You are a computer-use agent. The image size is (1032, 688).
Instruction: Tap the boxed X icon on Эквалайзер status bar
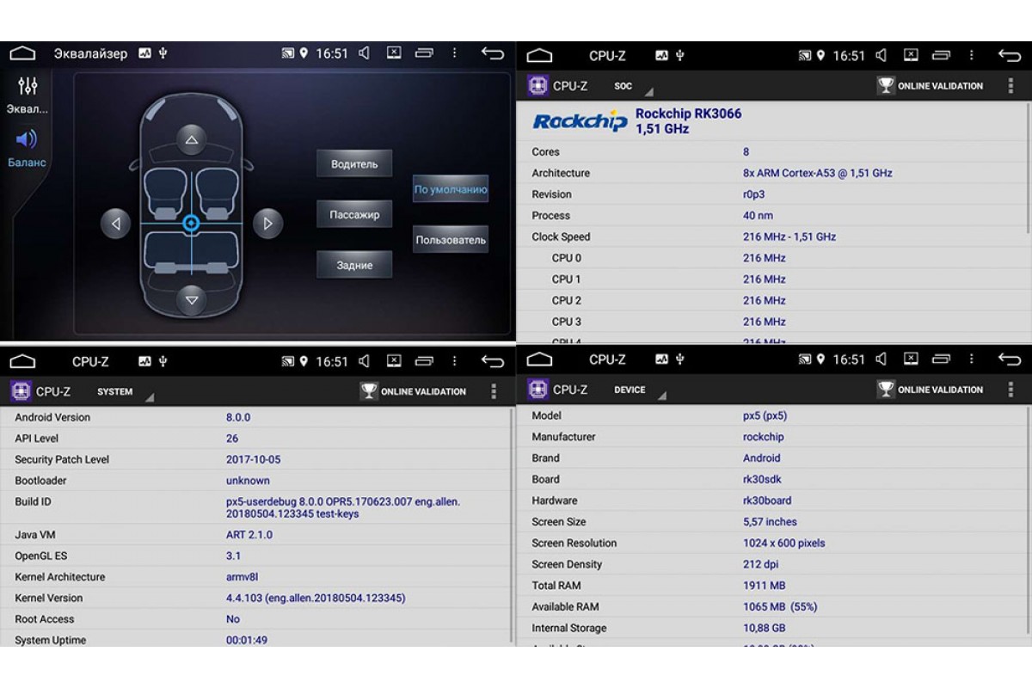click(394, 53)
